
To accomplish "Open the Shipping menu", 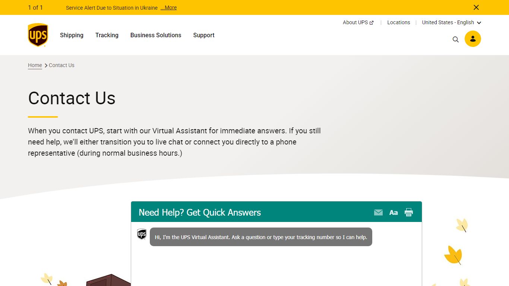I will pos(72,35).
